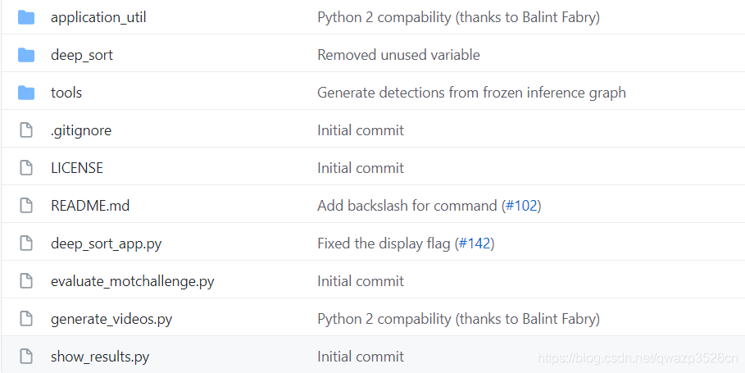
Task: Open the README.md file
Action: [90, 206]
